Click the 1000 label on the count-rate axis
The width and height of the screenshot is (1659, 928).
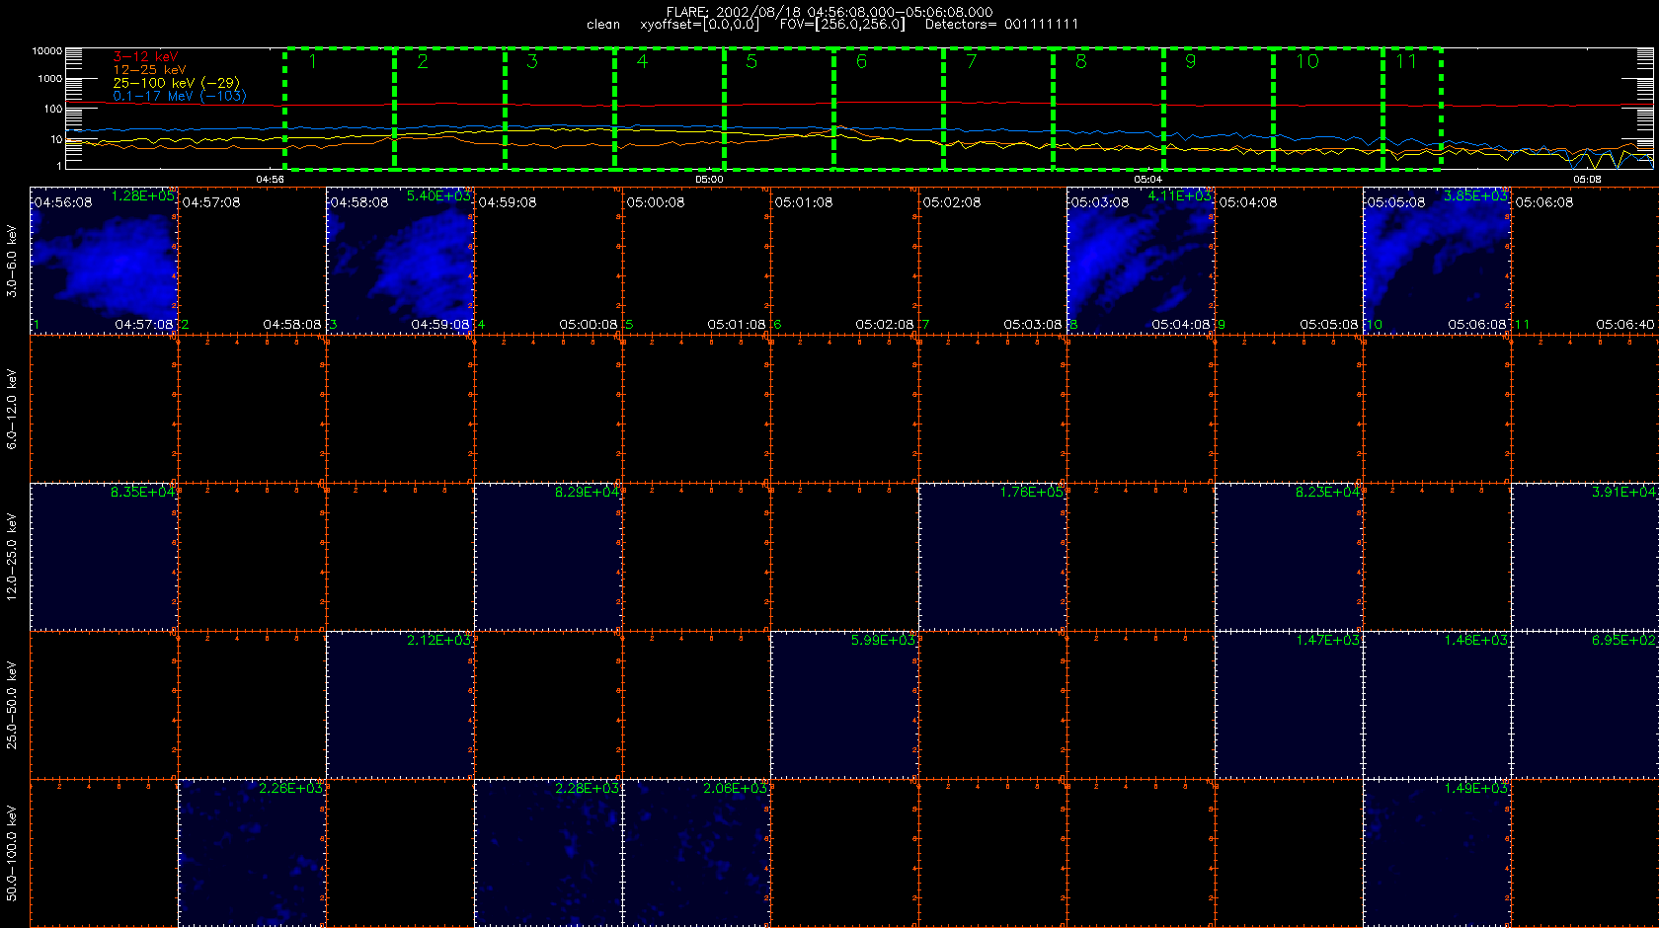tap(49, 79)
